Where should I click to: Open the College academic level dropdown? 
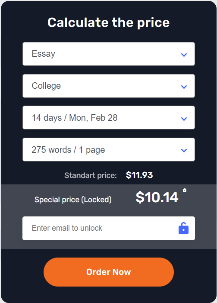click(x=109, y=86)
